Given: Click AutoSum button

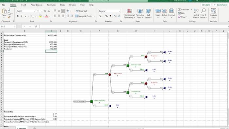Looking at the screenshot, I should 184,9.
